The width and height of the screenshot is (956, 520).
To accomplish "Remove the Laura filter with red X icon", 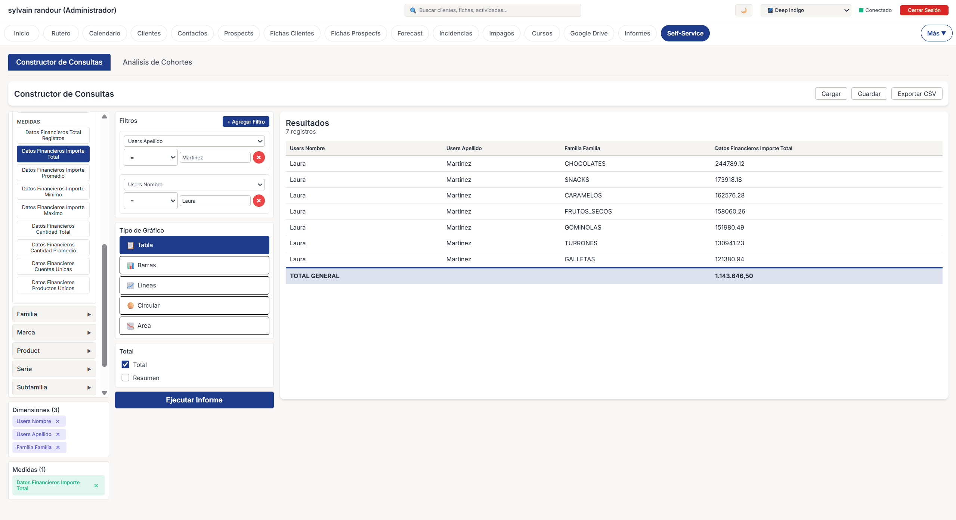I will (259, 200).
